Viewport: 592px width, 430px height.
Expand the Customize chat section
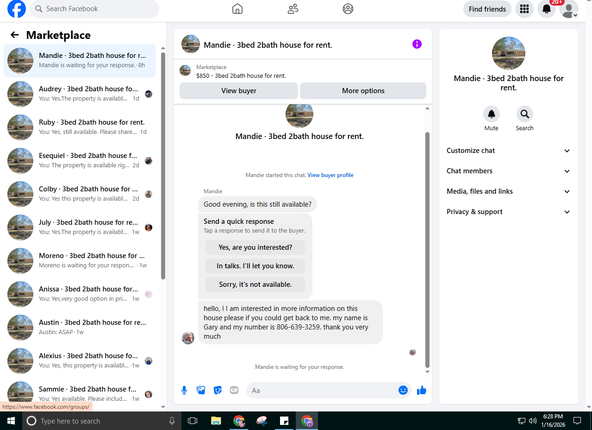[509, 151]
